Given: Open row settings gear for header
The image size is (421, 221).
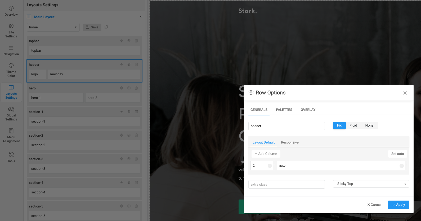Looking at the screenshot, I should tap(129, 64).
